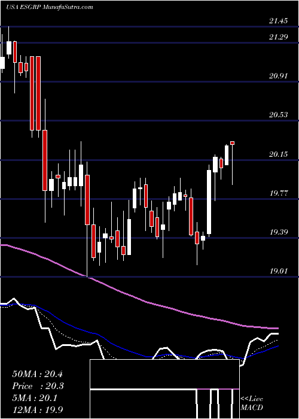
Task: Click the 20.91 price level label
Action: (279, 75)
